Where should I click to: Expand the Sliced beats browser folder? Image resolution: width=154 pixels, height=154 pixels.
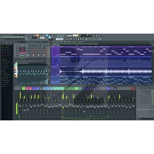pyautogui.click(x=5, y=81)
